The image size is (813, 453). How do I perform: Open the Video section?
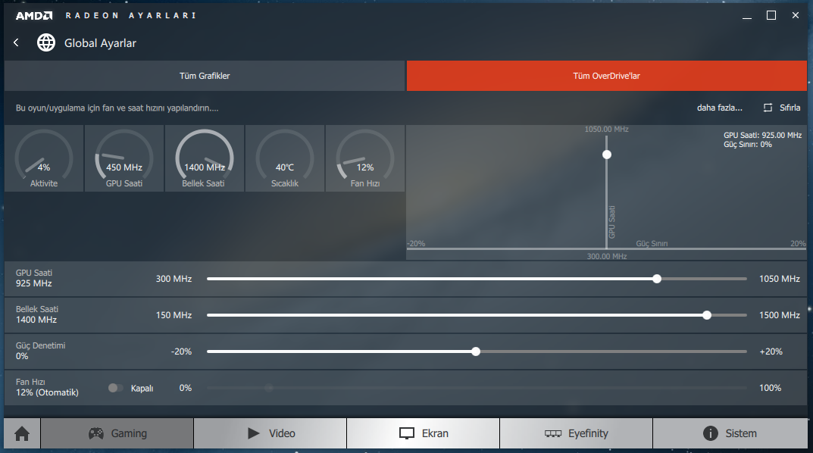click(x=270, y=434)
